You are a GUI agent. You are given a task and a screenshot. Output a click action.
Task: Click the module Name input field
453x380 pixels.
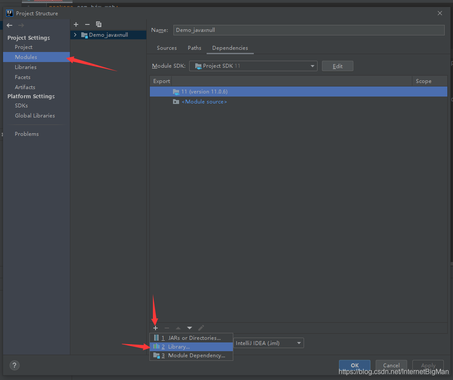[x=309, y=30]
